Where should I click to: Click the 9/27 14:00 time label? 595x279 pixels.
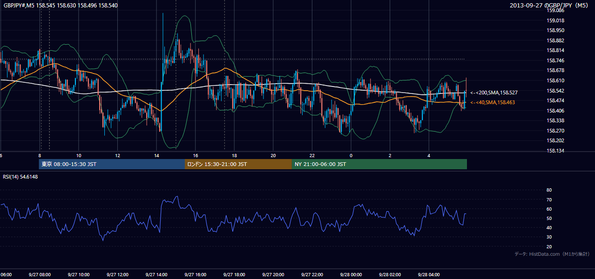click(156, 275)
